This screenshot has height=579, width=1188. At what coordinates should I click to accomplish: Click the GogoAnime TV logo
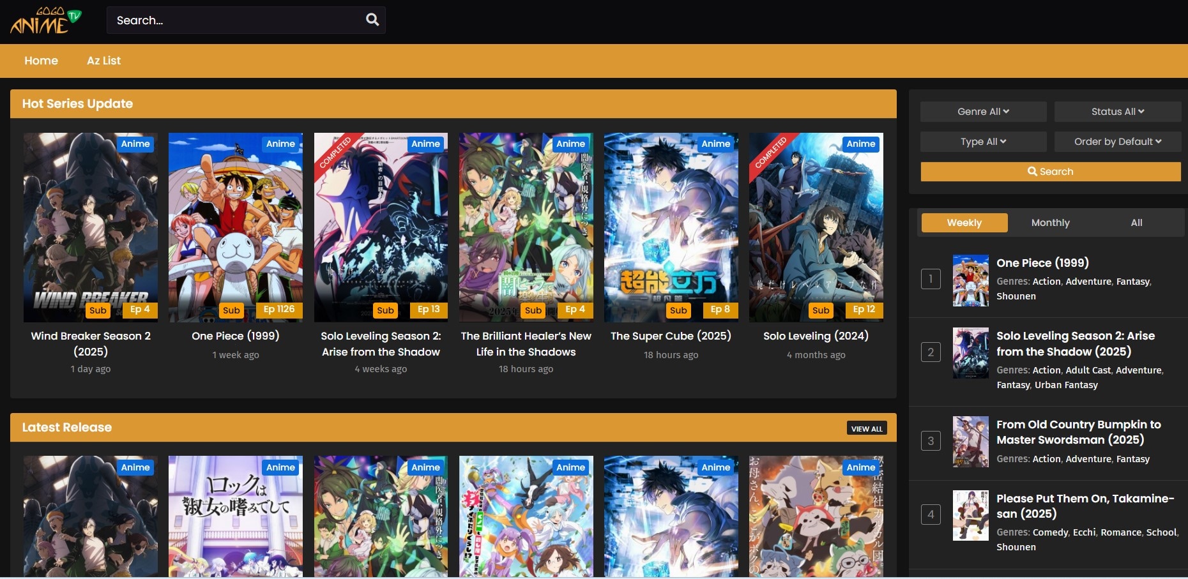(x=45, y=20)
